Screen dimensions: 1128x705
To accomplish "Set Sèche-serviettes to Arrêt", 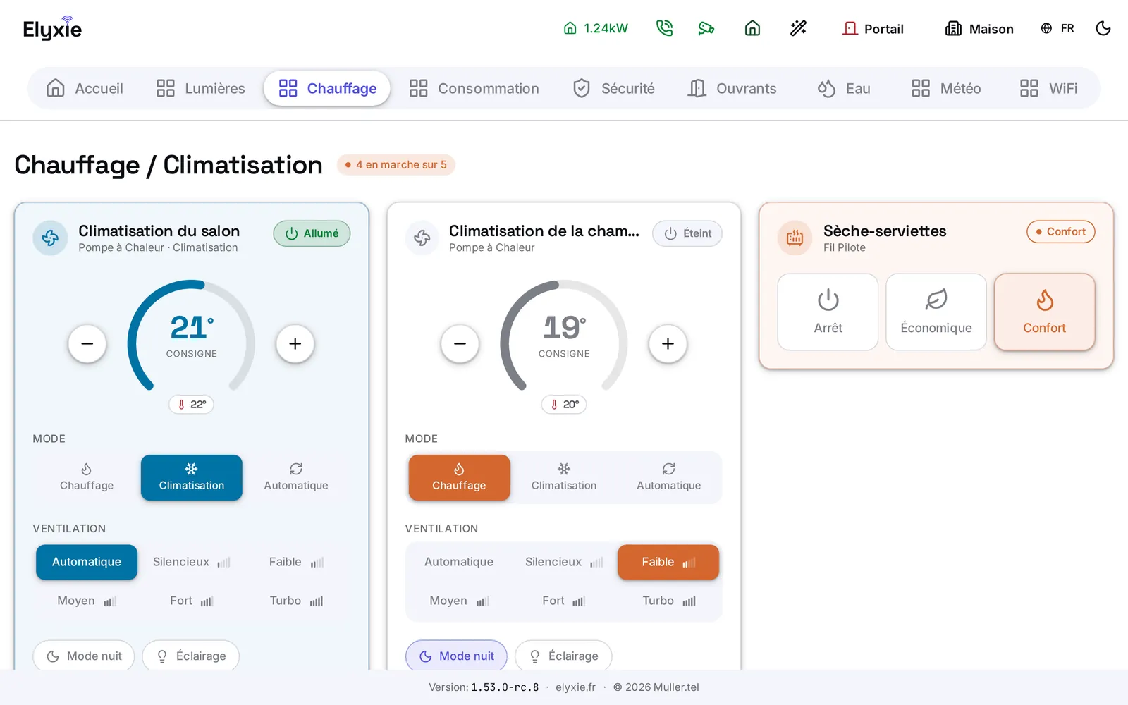I will (828, 312).
